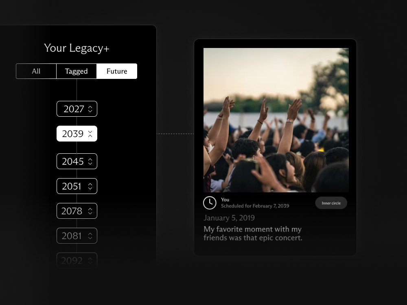
Task: Select the Future tab
Action: [117, 71]
